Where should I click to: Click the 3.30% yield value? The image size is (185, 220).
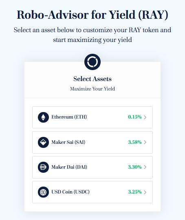click(135, 167)
